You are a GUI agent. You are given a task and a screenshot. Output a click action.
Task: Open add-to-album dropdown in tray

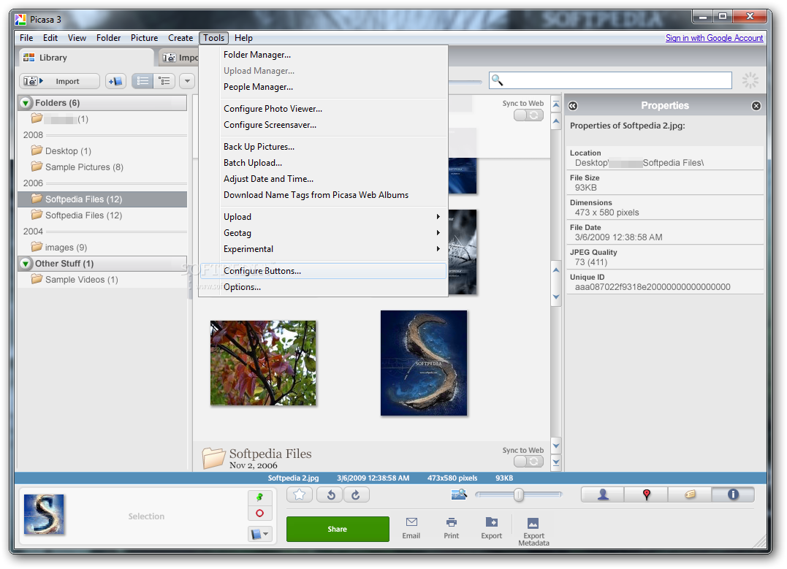point(260,534)
